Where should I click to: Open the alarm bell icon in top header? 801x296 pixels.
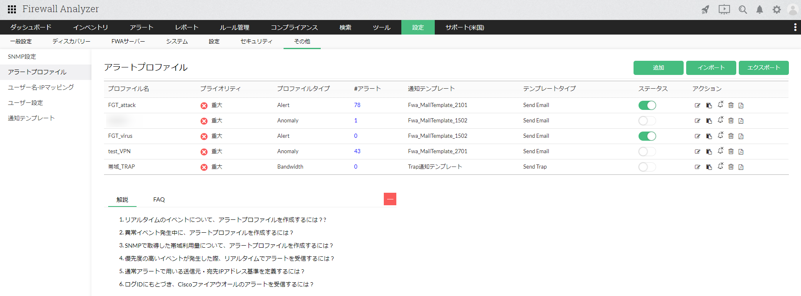[x=760, y=10]
